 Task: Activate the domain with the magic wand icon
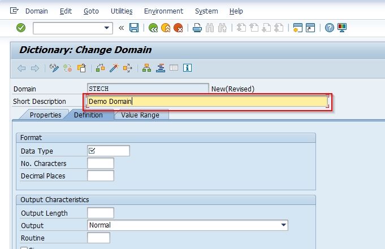click(x=114, y=68)
